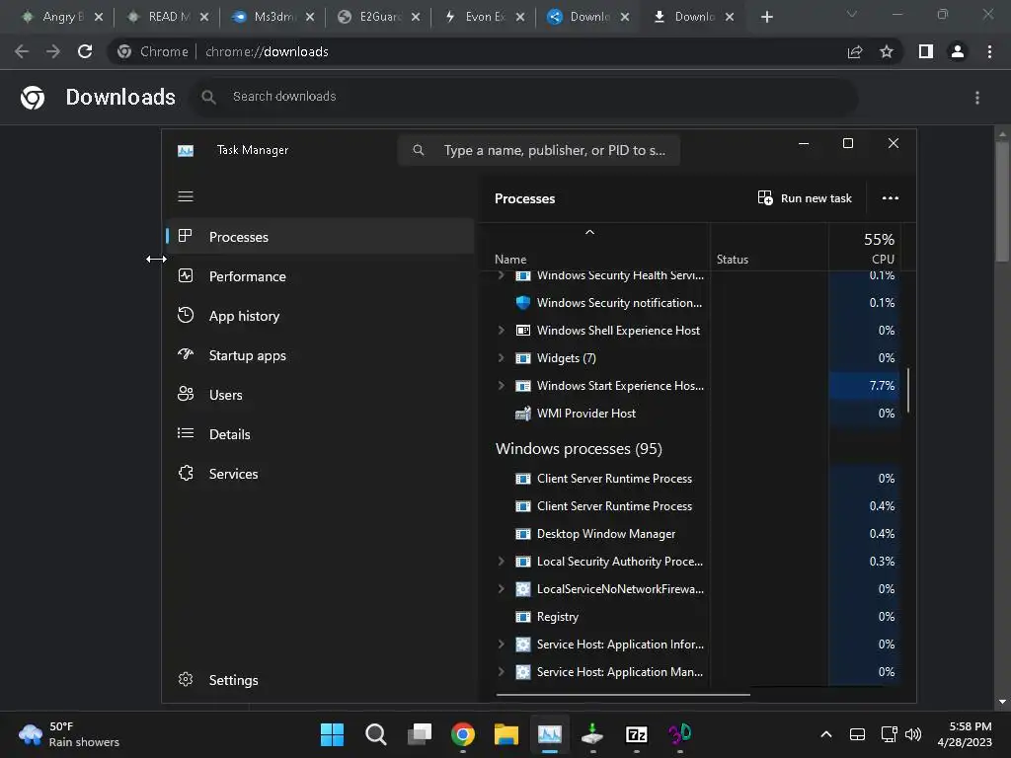1011x758 pixels.
Task: Click the Users people icon
Action: [186, 394]
